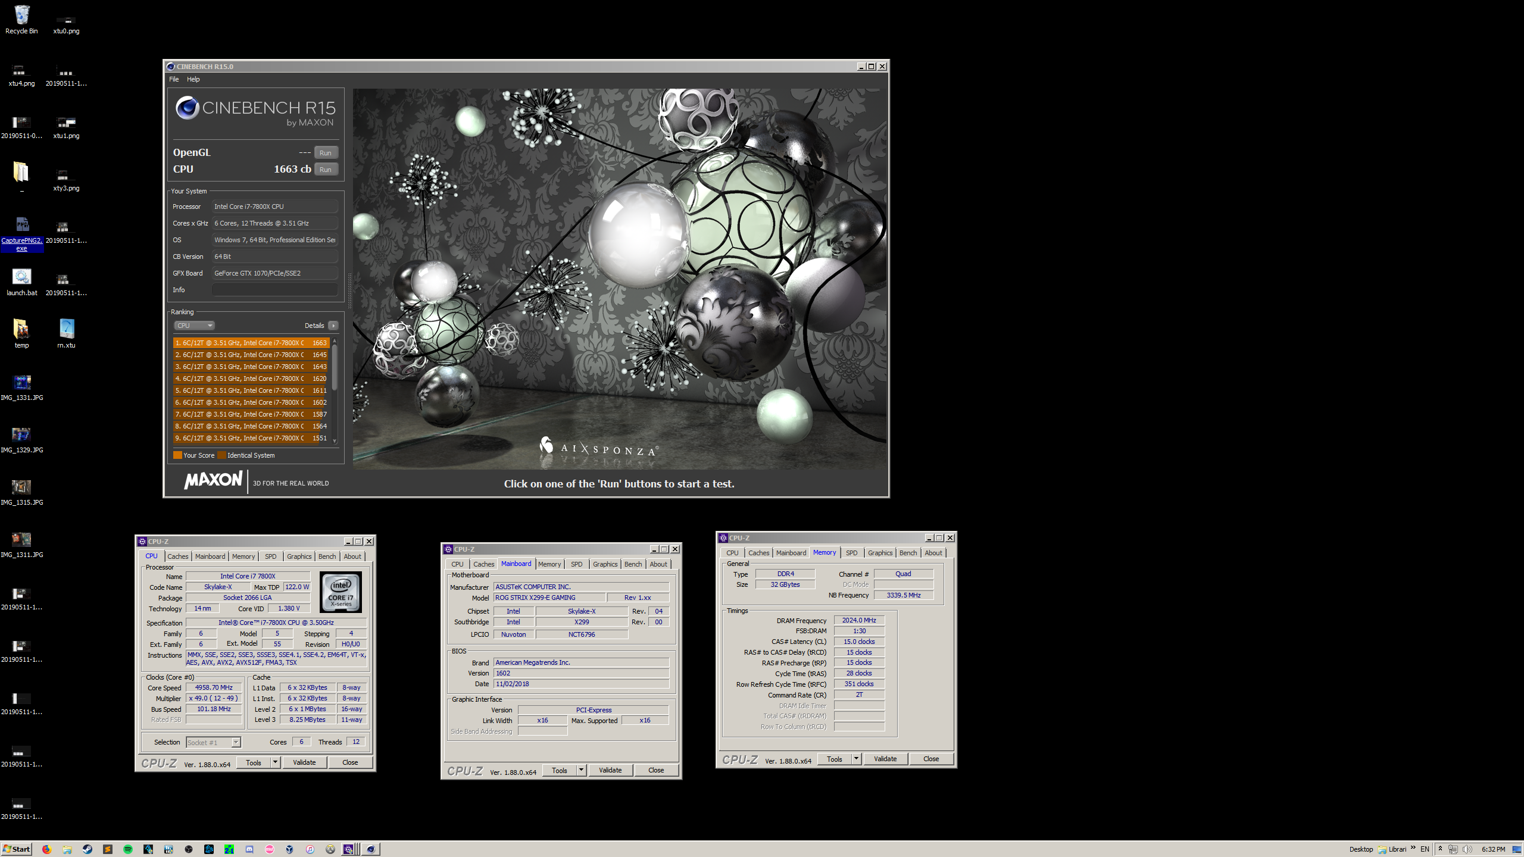Select the xtu1.png desktop file
The height and width of the screenshot is (857, 1524).
pyautogui.click(x=66, y=127)
